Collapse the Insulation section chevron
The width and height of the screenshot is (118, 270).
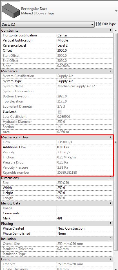tap(111, 239)
